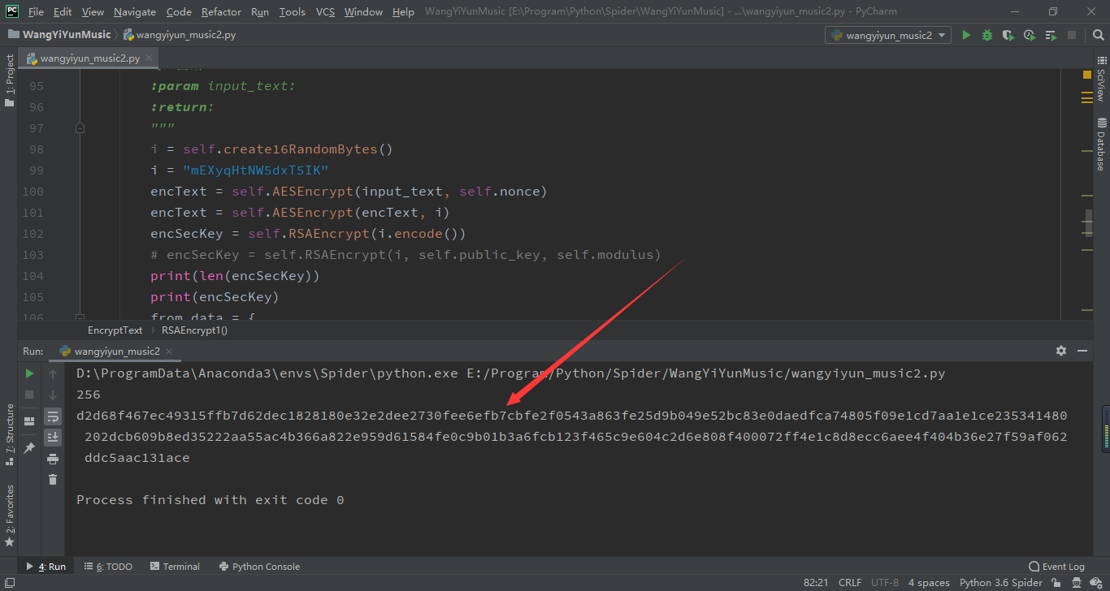Stop process in the Run panel
The image size is (1110, 591).
29,395
